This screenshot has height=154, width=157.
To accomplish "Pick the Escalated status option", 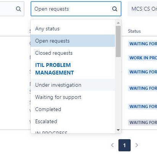I will (73, 121).
